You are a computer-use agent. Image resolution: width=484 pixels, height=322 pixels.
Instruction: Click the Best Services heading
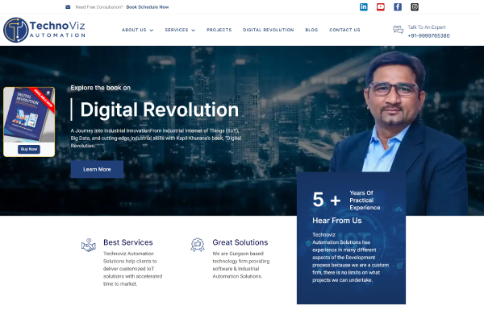pyautogui.click(x=127, y=242)
